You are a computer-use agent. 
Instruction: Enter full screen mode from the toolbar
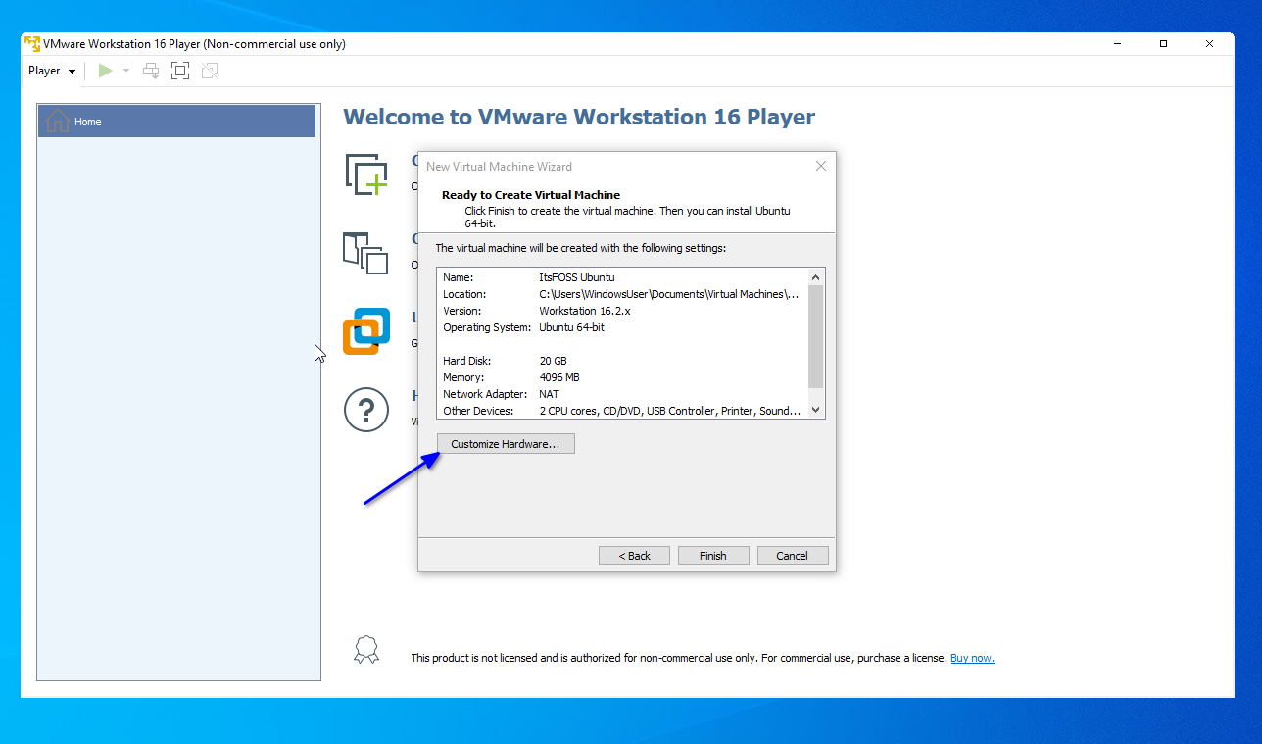click(x=179, y=70)
